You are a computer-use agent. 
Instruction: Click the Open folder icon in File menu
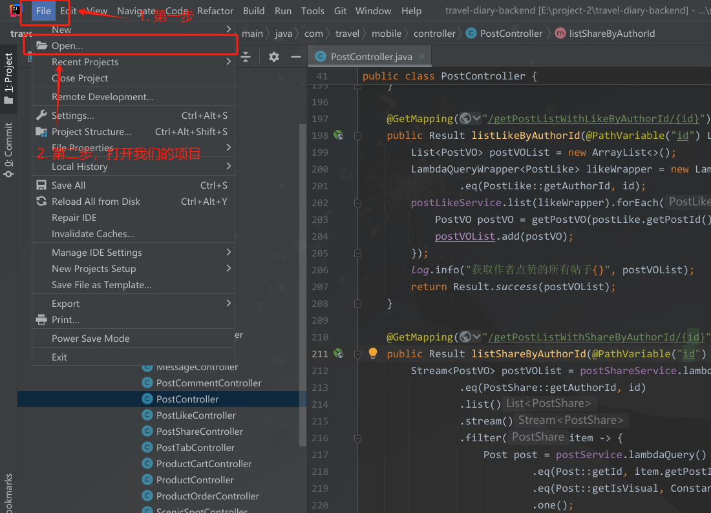pyautogui.click(x=42, y=45)
